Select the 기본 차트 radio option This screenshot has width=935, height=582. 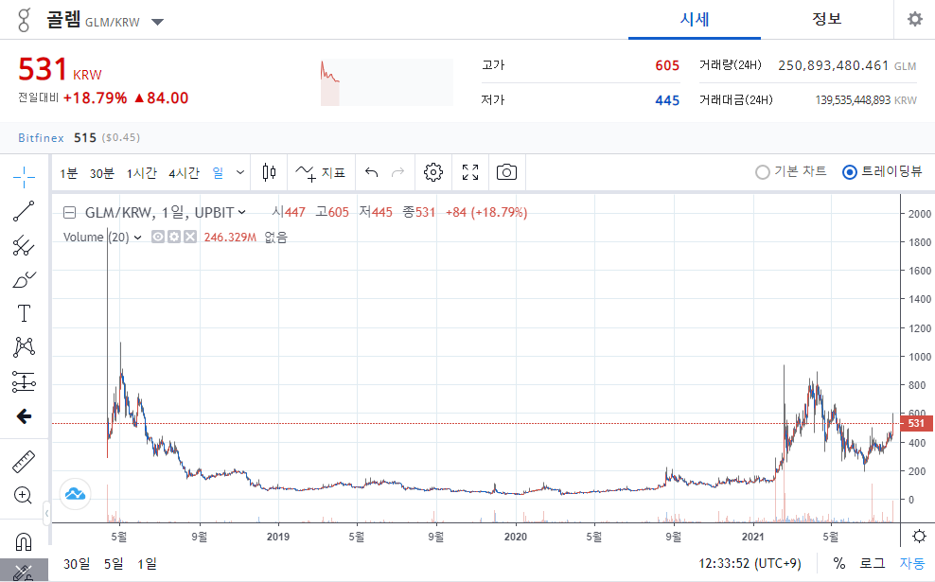(791, 171)
